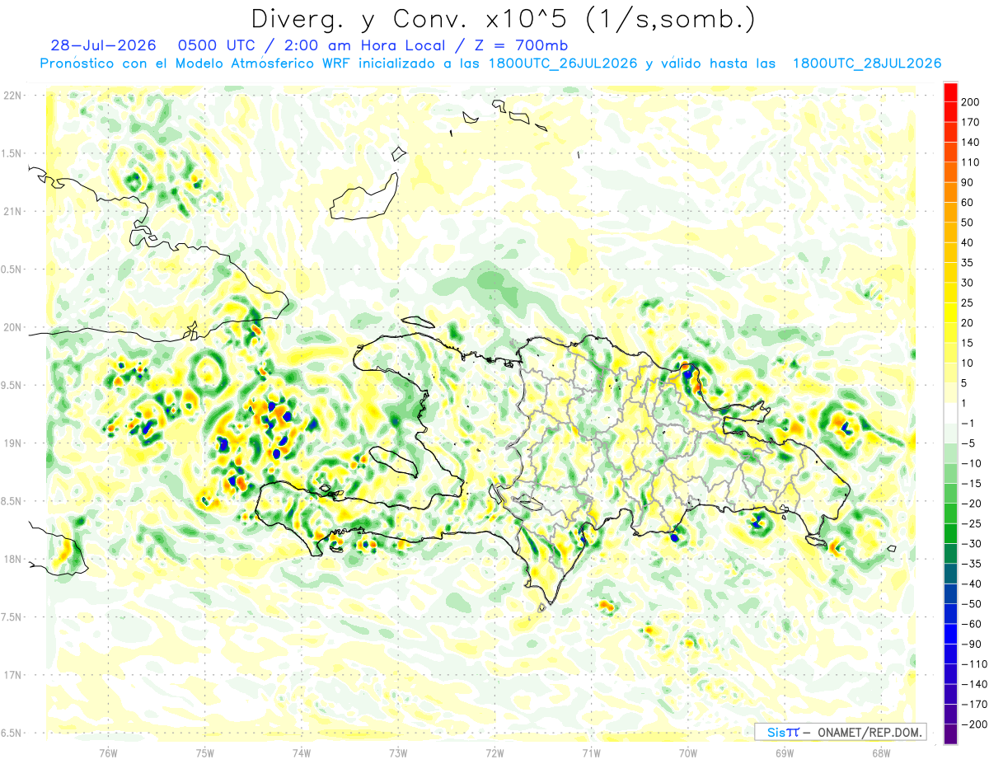Click the '68W' longitude label
Image resolution: width=989 pixels, height=764 pixels.
coord(881,752)
